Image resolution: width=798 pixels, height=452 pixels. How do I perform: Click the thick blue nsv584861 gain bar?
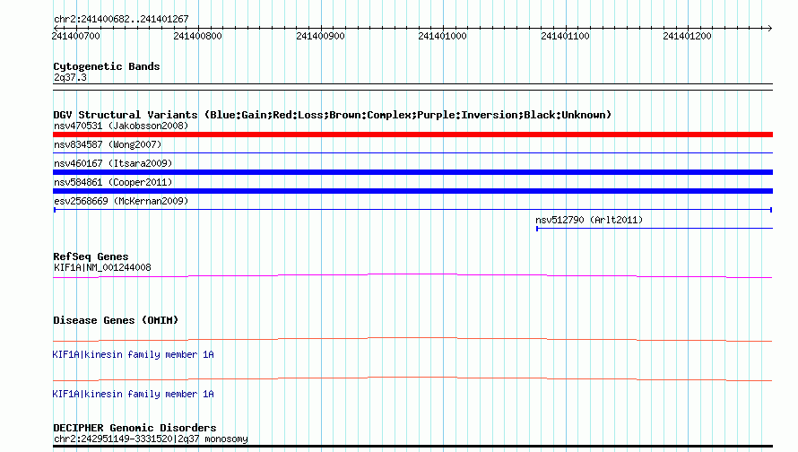pyautogui.click(x=412, y=191)
